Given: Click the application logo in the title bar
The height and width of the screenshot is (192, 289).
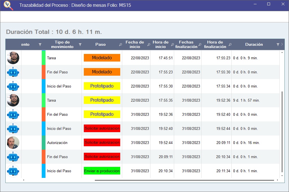Looking at the screenshot, I should click(8, 5).
